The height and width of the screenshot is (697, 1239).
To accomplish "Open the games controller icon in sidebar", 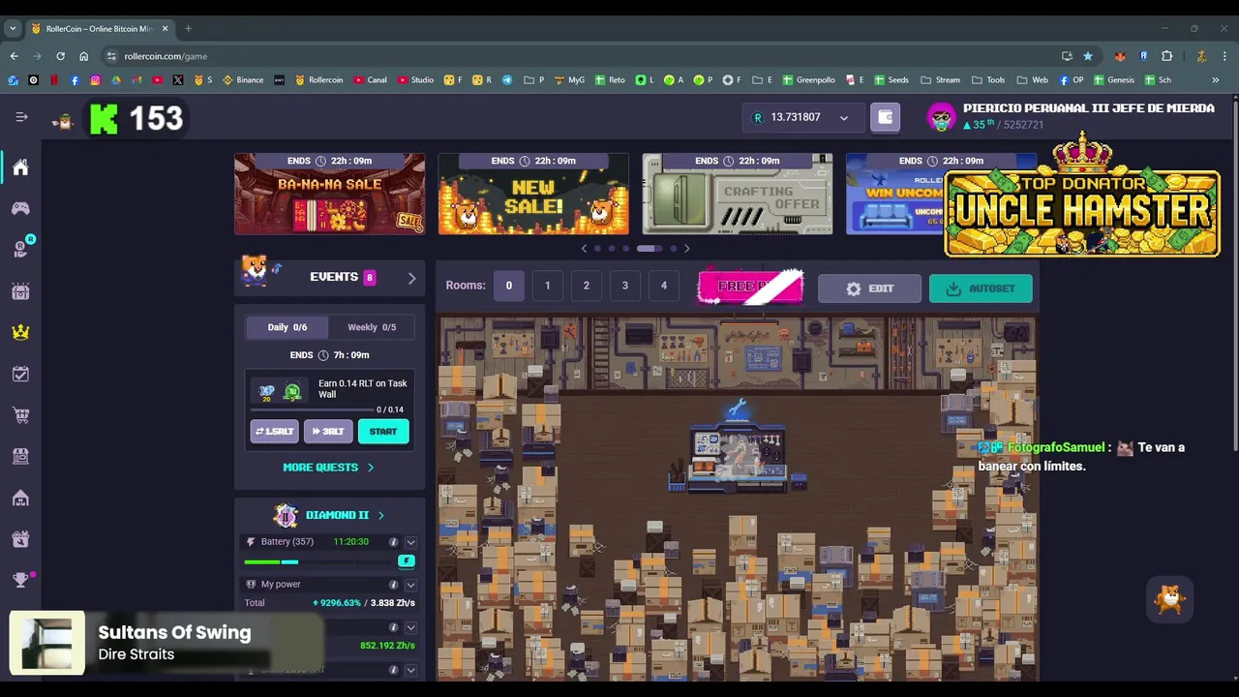I will pos(20,208).
